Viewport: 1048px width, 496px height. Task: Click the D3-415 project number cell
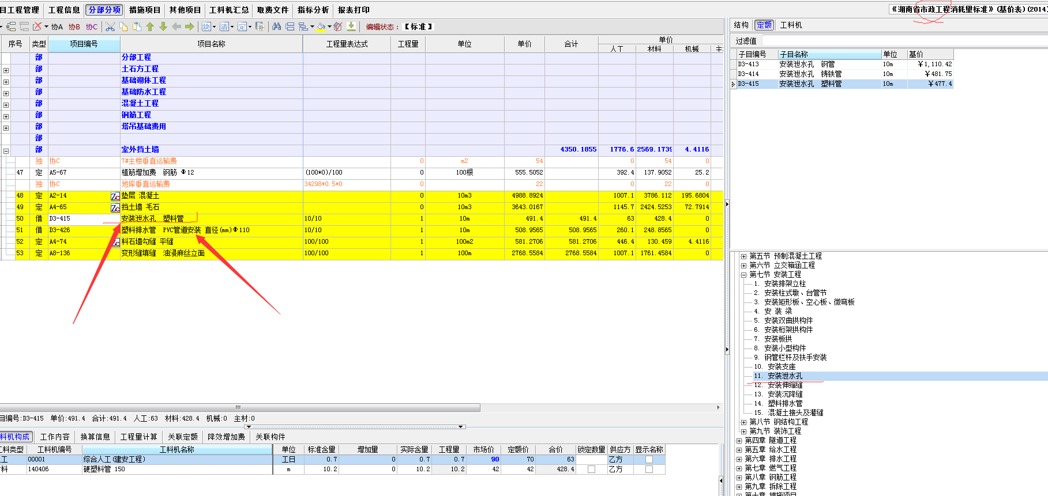84,219
